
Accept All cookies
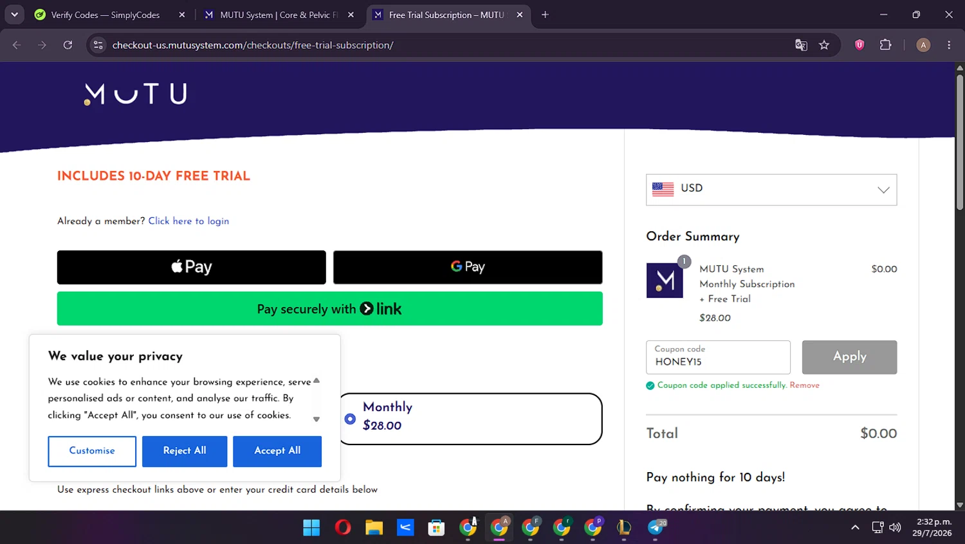(277, 452)
